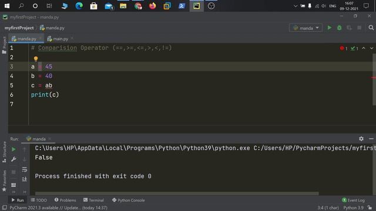
Task: Run the manda configuration from the top toolbar
Action: (330, 28)
